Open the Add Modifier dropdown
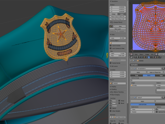The width and height of the screenshot is (165, 124). [x=147, y=65]
